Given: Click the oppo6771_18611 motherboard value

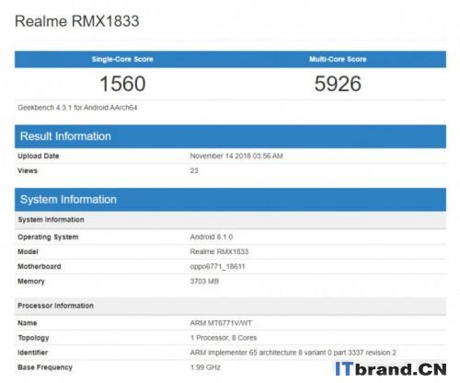Looking at the screenshot, I should point(217,266).
